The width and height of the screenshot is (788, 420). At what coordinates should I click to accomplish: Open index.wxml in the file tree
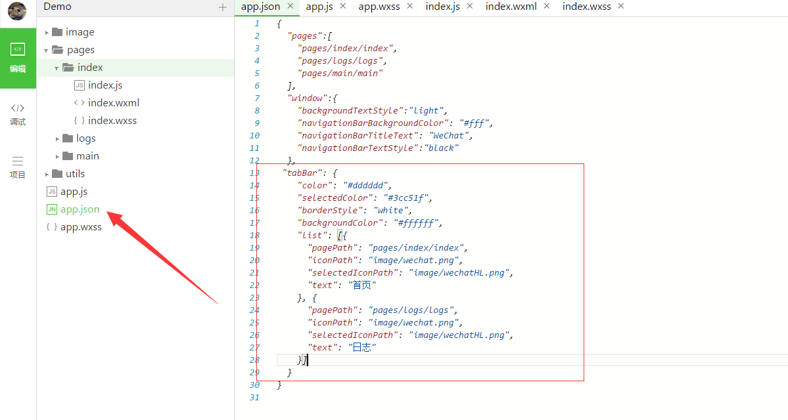(113, 103)
